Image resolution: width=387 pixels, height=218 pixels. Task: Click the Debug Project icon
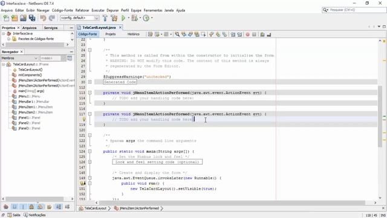tap(134, 18)
